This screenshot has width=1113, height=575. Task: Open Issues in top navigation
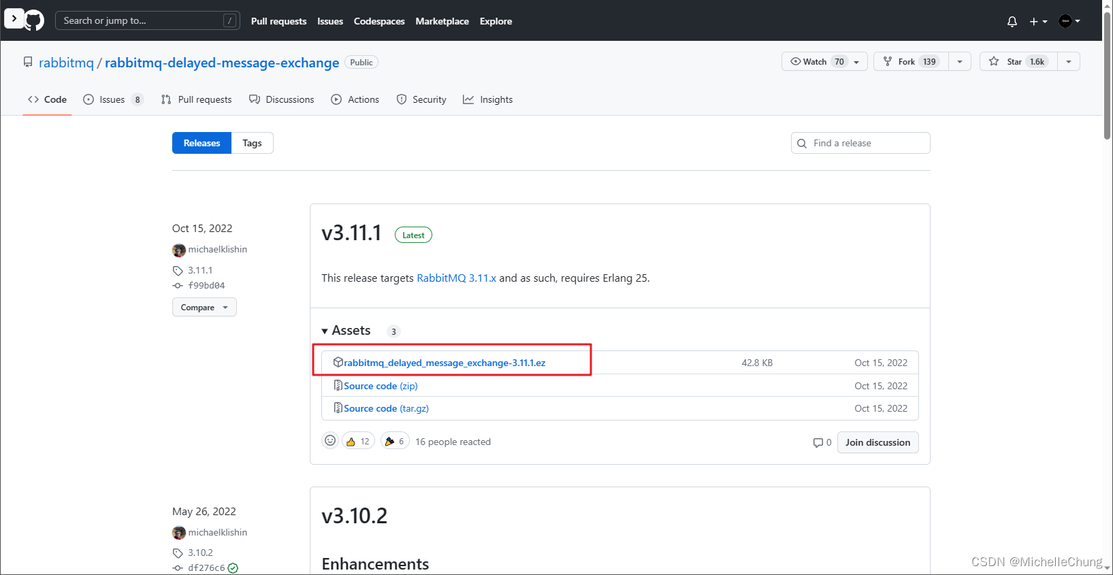tap(330, 21)
